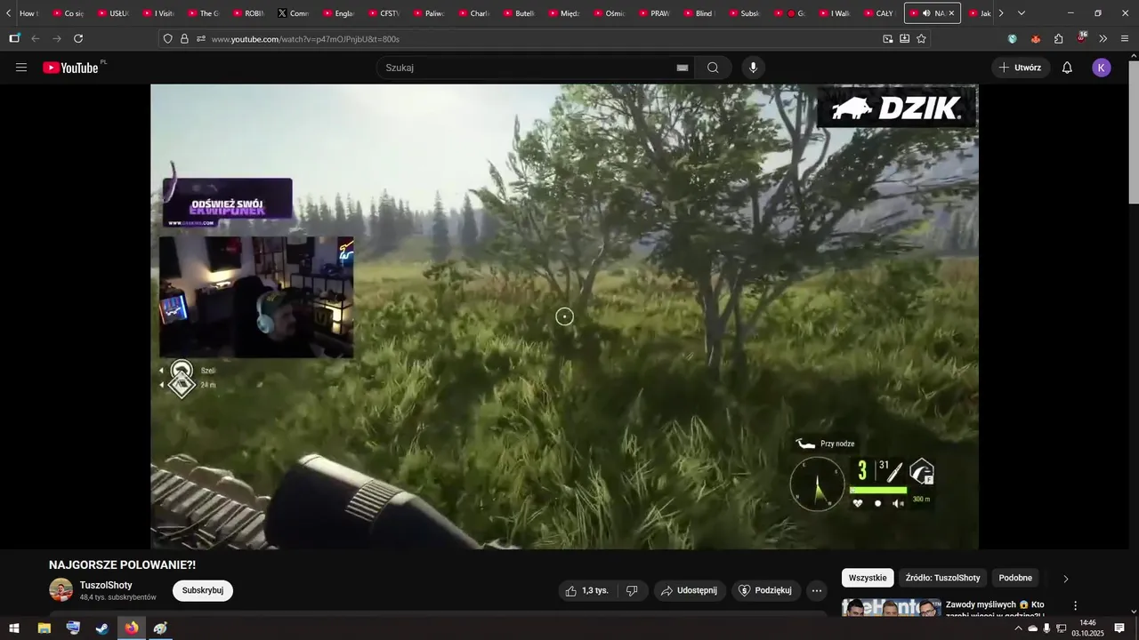Show the site padlock security info
Viewport: 1139px width, 640px height.
click(x=184, y=39)
